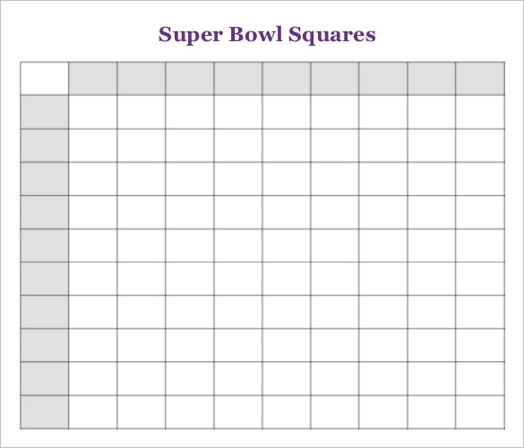Viewport: 524px width, 448px height.
Task: Click the first gray header cell in top row
Action: click(x=92, y=79)
